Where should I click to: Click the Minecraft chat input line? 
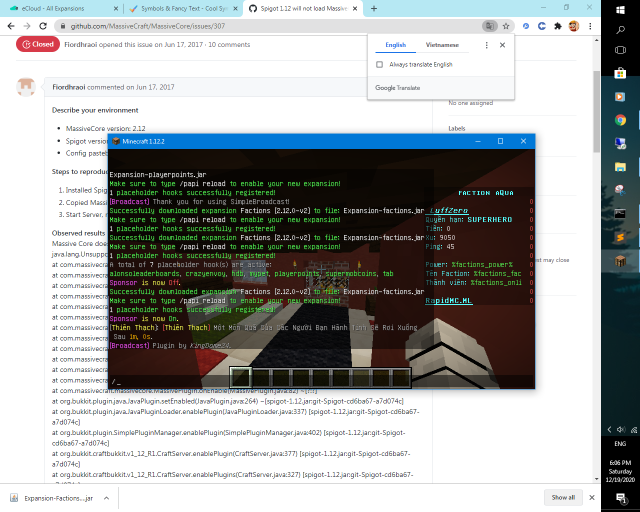pyautogui.click(x=321, y=382)
